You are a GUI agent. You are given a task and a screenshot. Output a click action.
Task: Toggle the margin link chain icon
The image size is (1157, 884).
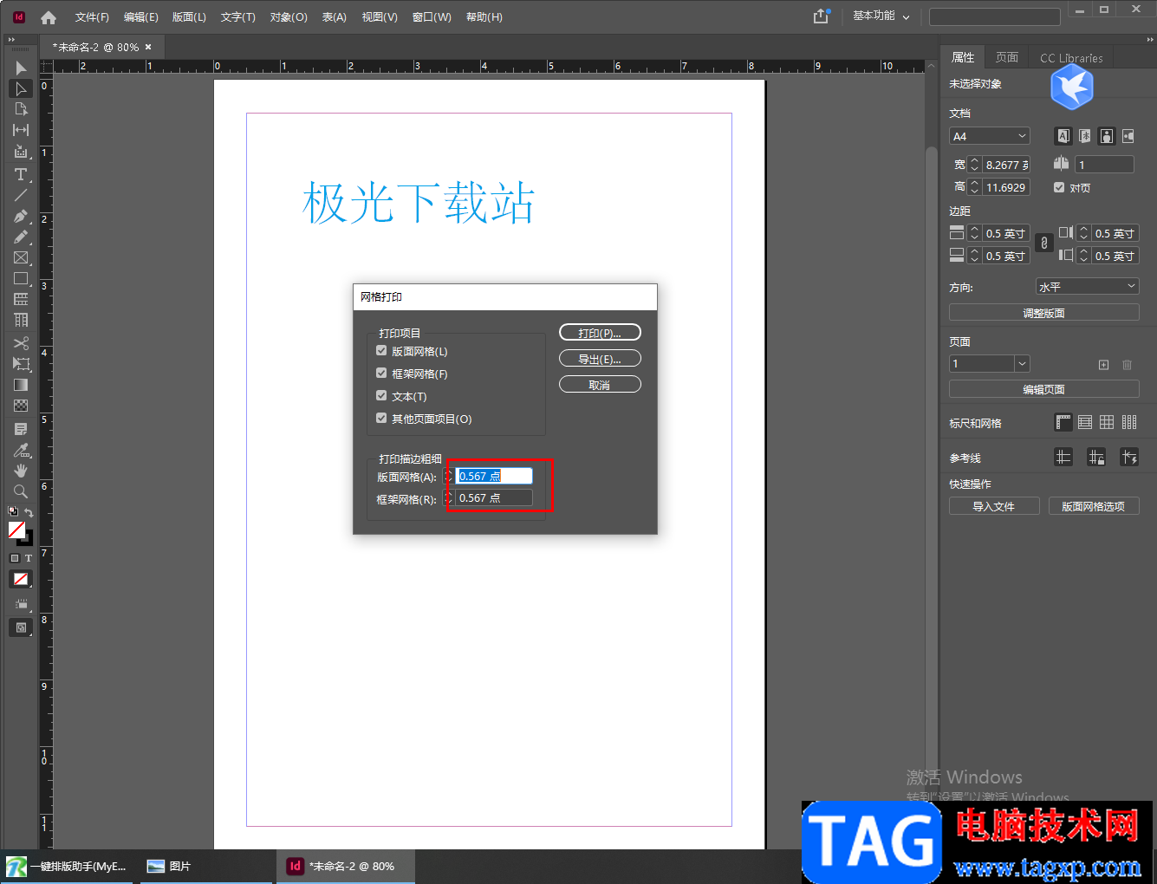pyautogui.click(x=1044, y=244)
